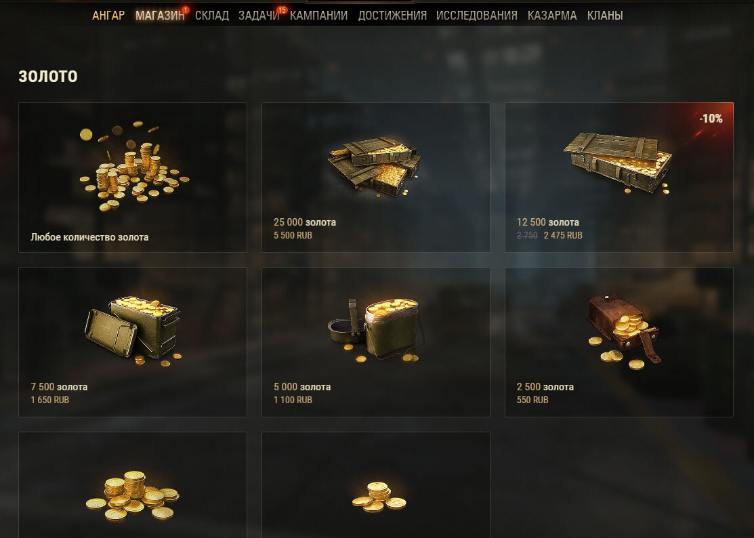Click the scattered gold coins pile icon
This screenshot has height=538, width=754.
coord(134,167)
